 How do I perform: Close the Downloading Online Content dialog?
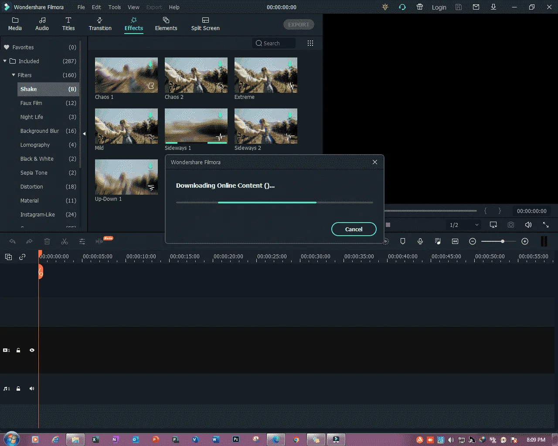pos(375,162)
